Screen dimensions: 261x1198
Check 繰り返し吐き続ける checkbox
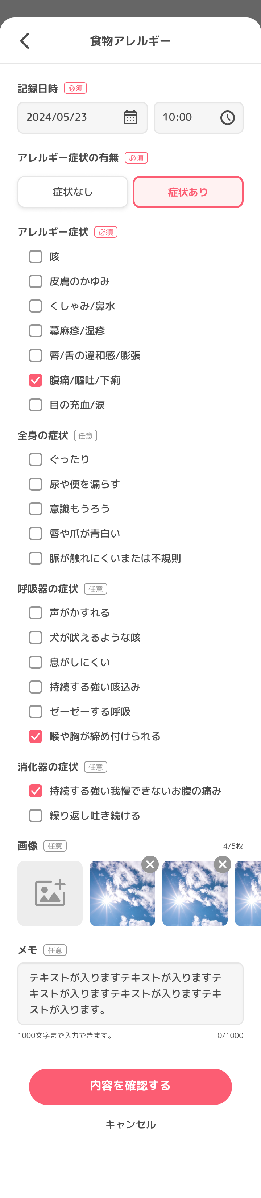tap(36, 815)
